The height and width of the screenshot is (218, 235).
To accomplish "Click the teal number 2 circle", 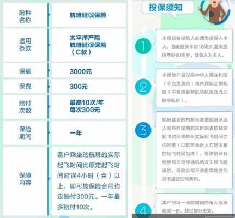I will [143, 87].
